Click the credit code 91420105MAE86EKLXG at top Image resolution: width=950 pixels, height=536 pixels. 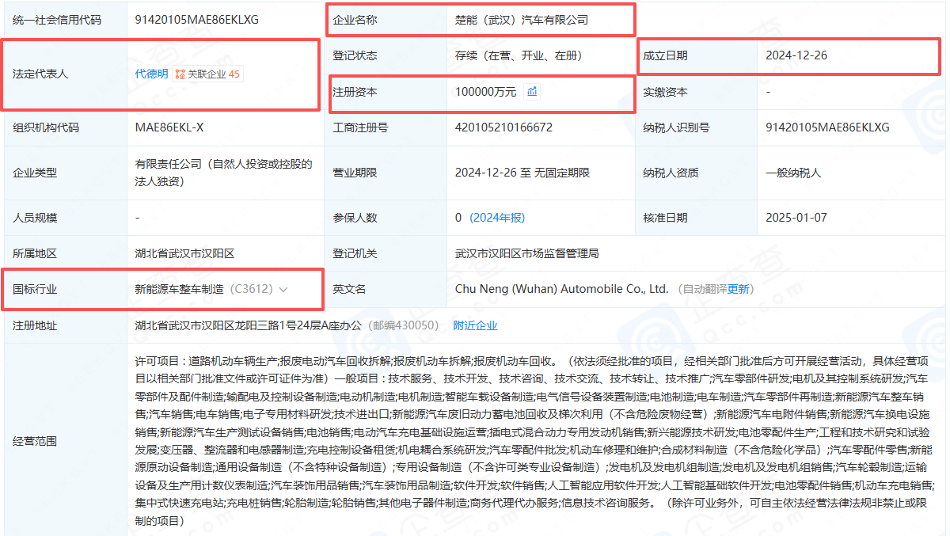(x=197, y=20)
